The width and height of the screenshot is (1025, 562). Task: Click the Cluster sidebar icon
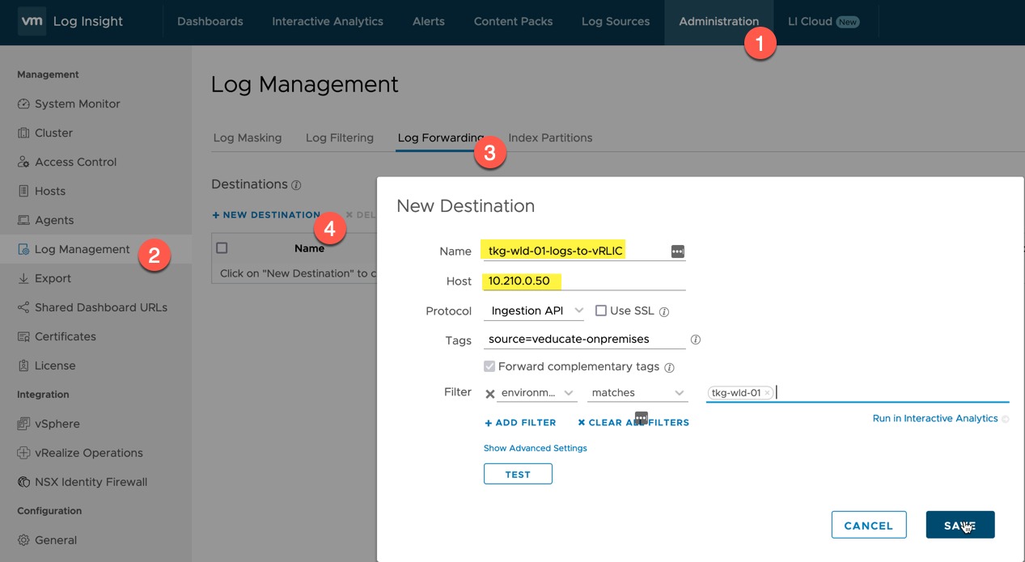point(23,133)
